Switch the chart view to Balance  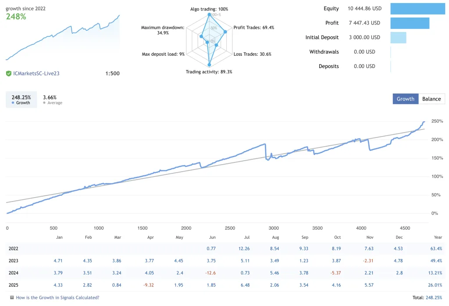[431, 99]
